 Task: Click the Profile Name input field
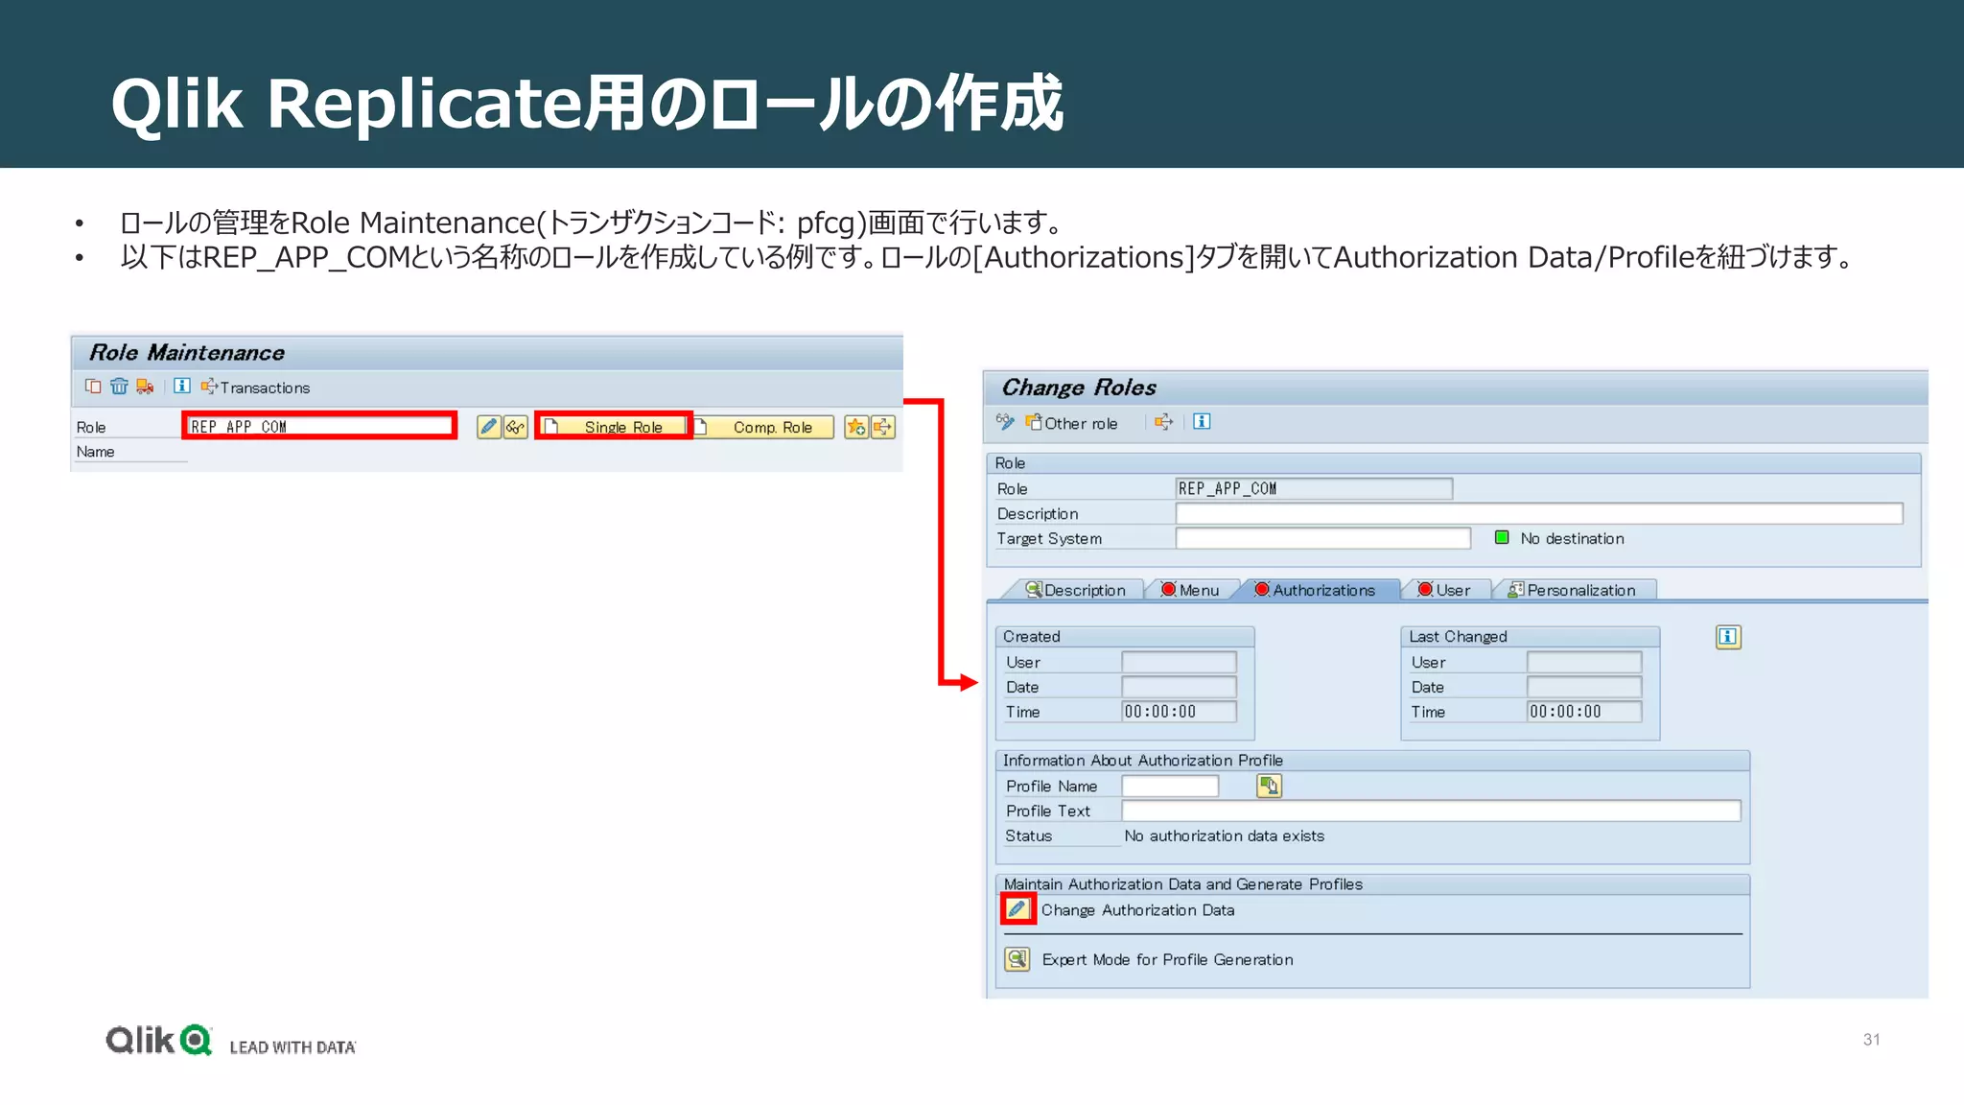(x=1170, y=786)
